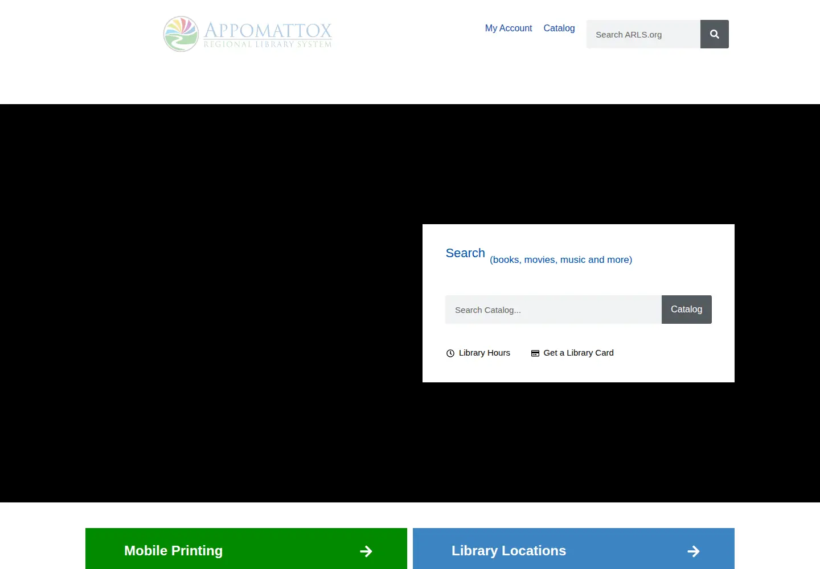Click the arrow on the Mobile Printing banner

pyautogui.click(x=366, y=551)
